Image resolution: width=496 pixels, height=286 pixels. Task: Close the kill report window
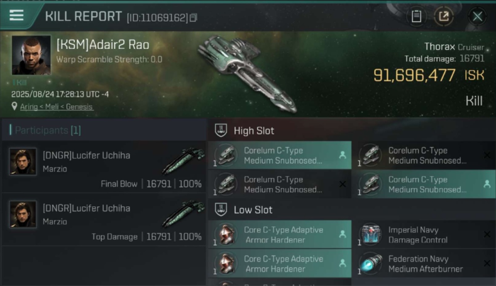coord(477,16)
